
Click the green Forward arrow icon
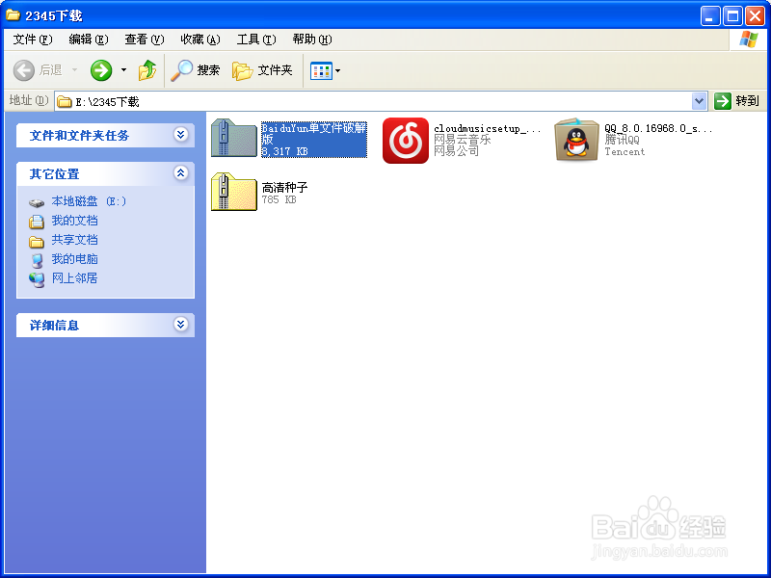[101, 70]
